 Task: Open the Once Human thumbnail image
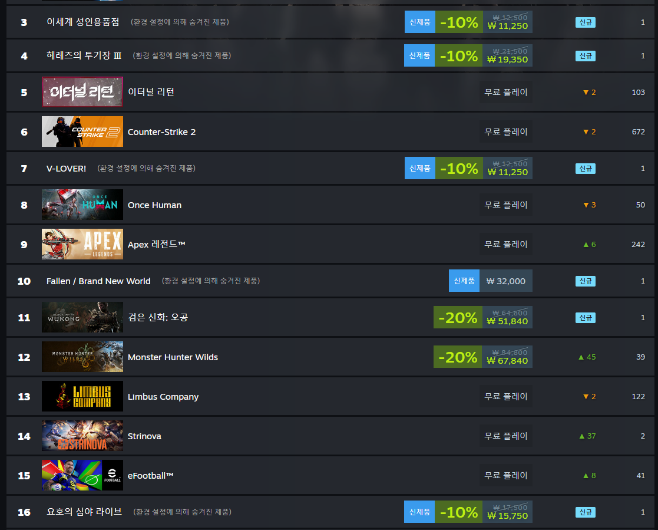[x=82, y=205]
